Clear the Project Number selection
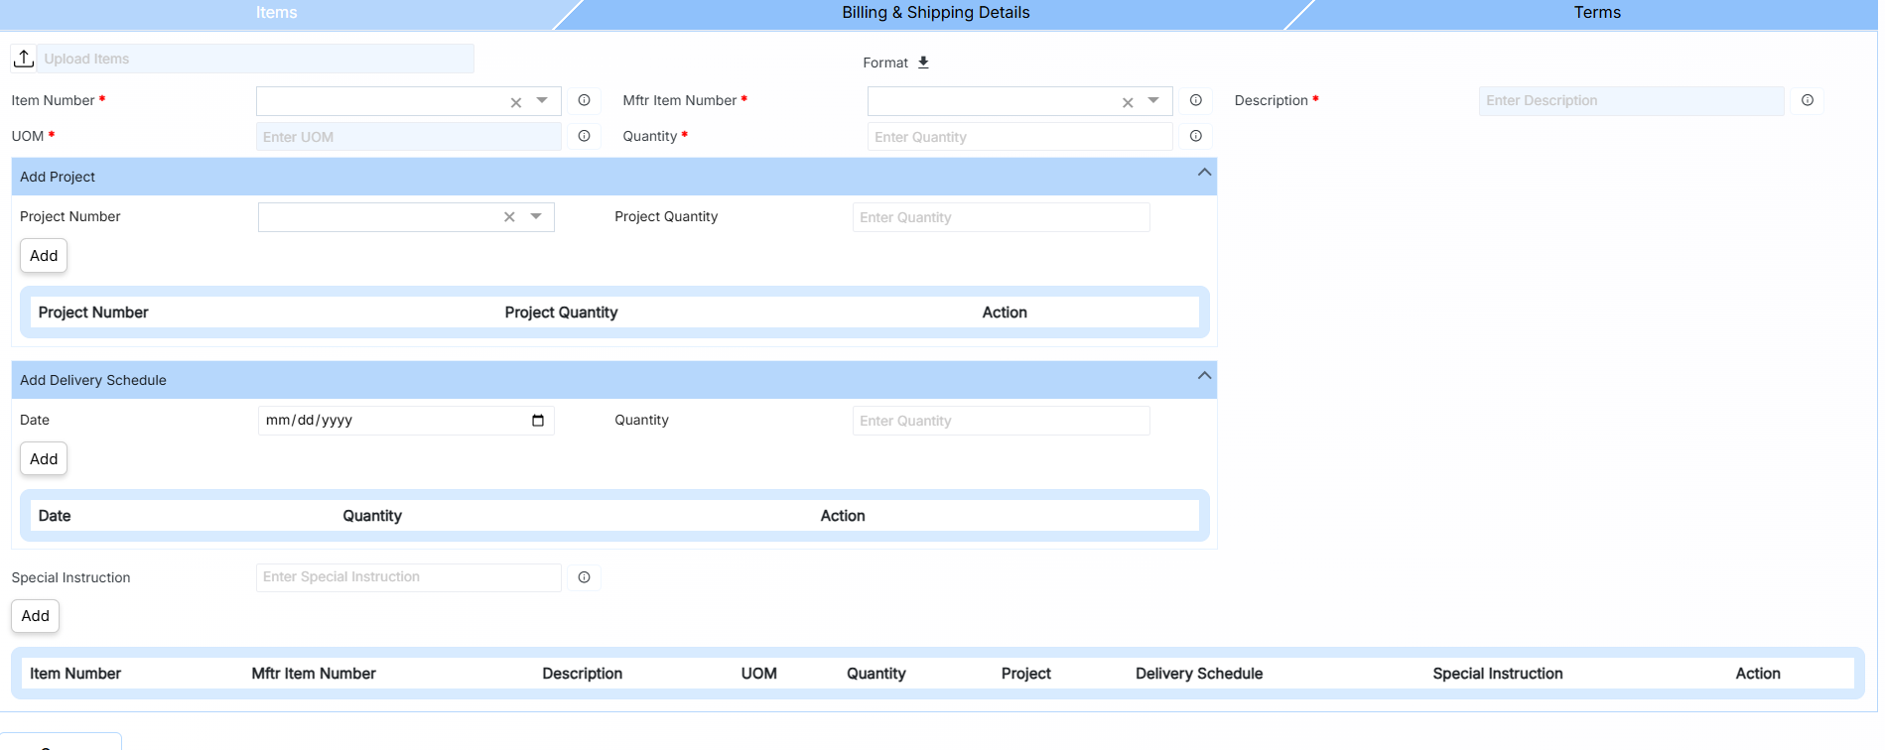This screenshot has height=750, width=1885. tap(509, 217)
